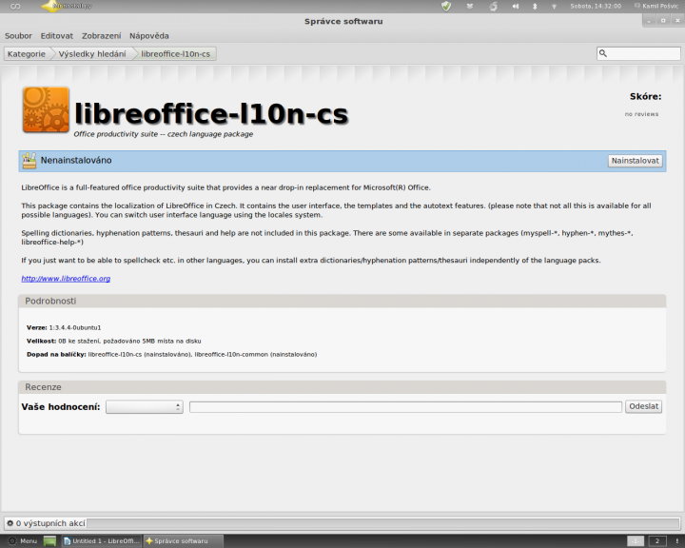Open the Zobrazení menu
Viewport: 685px width, 548px height.
point(102,36)
